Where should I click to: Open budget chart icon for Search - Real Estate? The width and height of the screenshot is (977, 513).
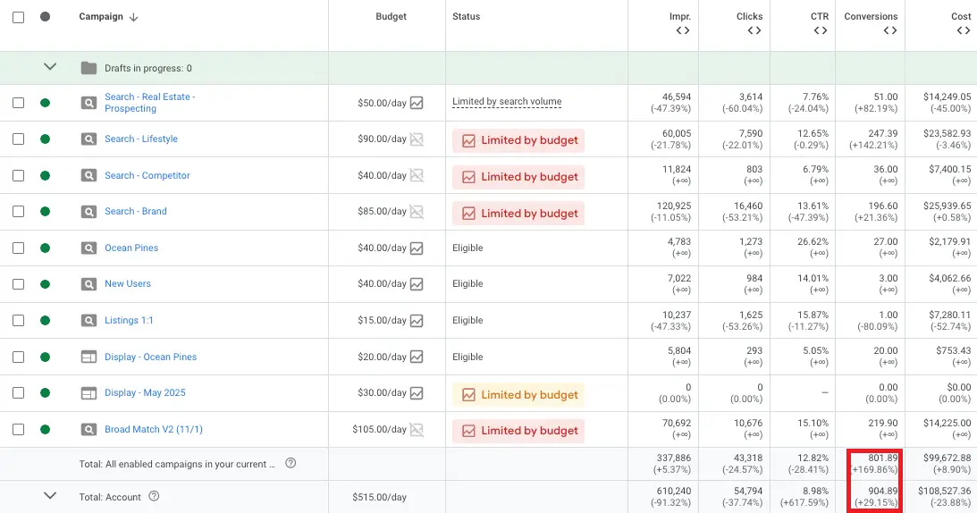(x=417, y=103)
